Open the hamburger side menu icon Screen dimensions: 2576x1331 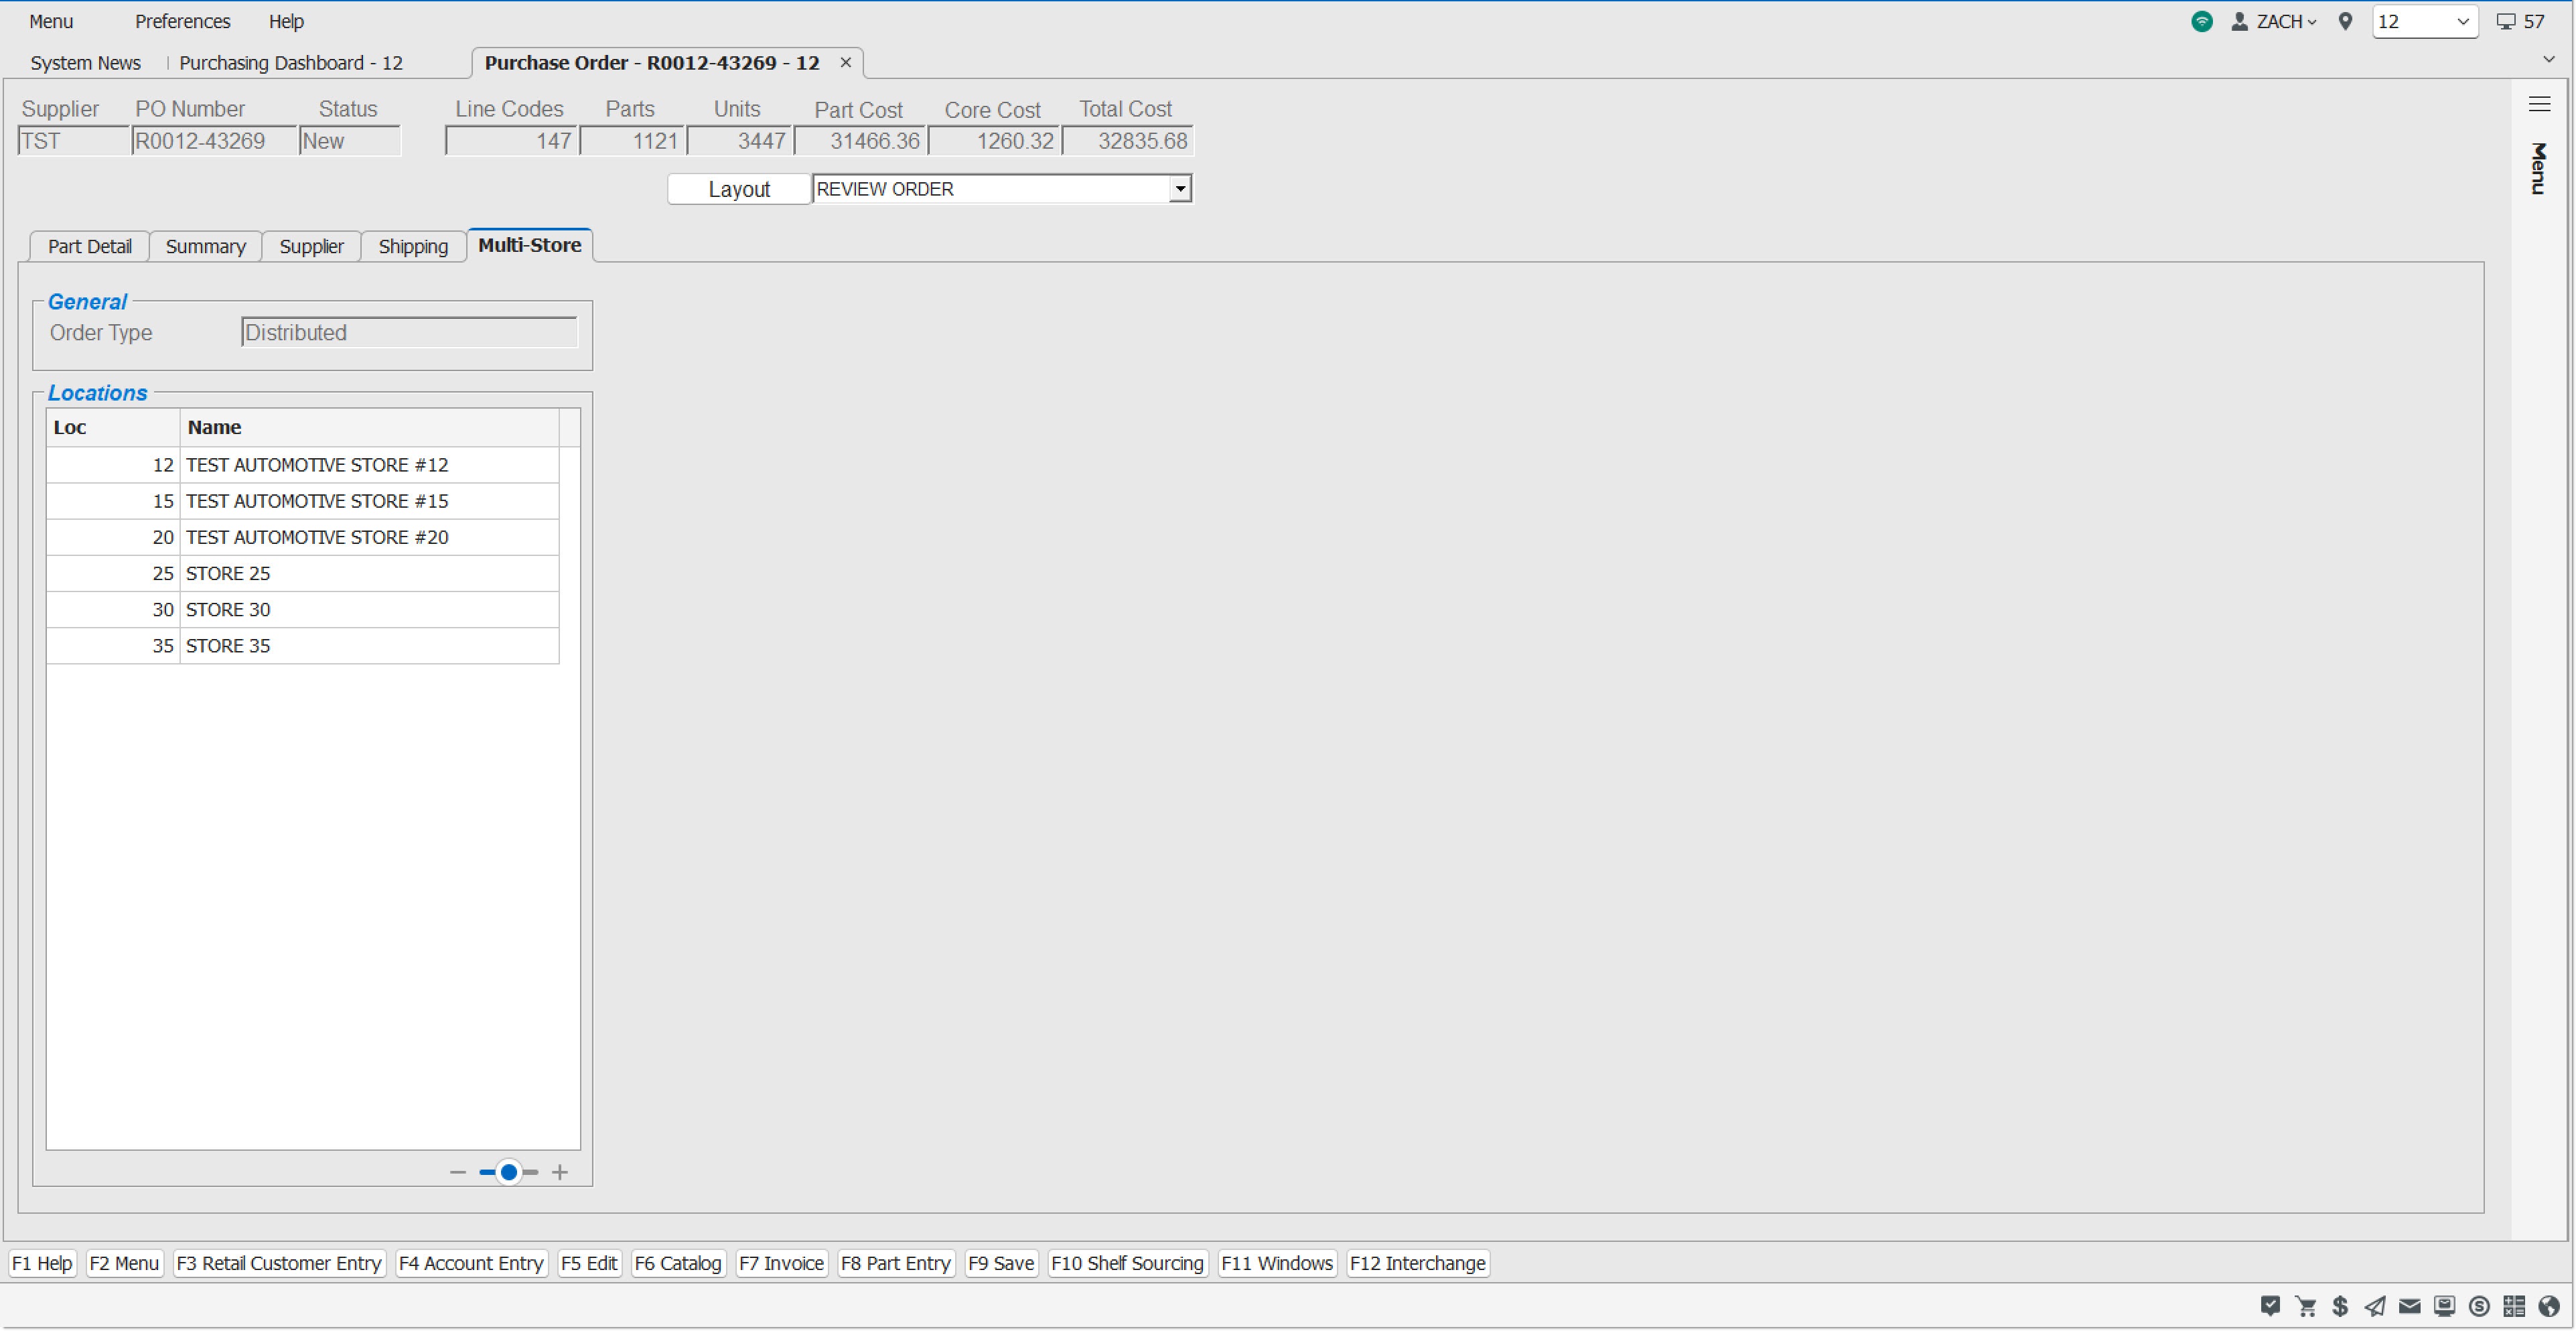(x=2539, y=104)
